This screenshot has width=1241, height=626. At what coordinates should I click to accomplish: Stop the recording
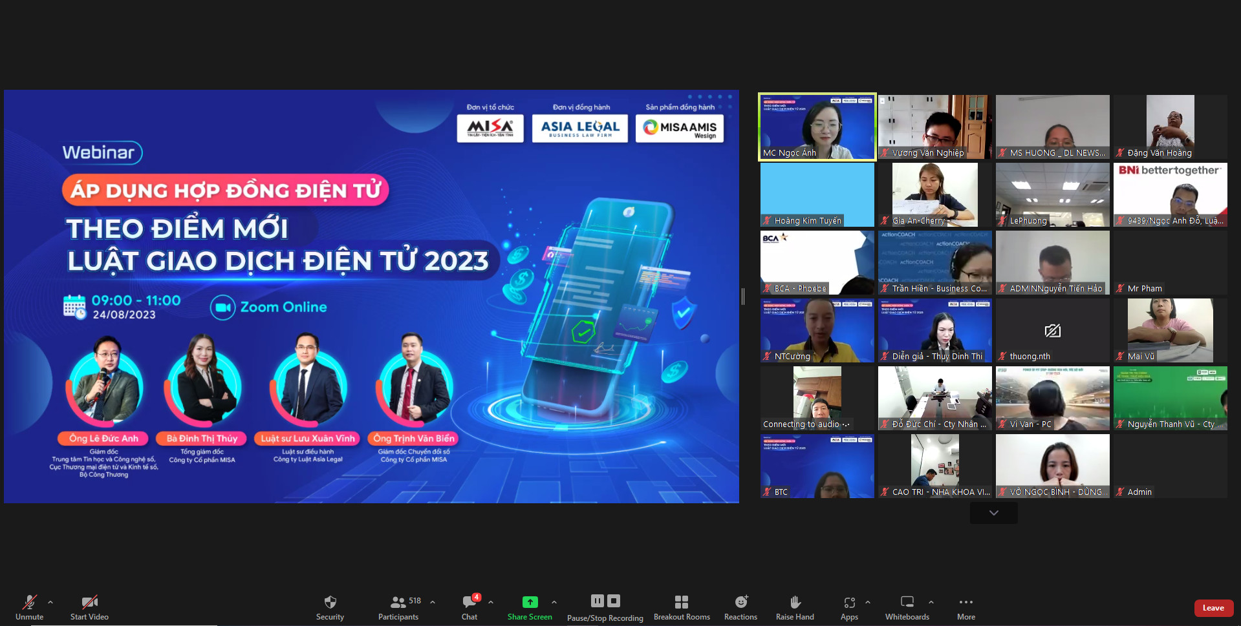pos(614,601)
